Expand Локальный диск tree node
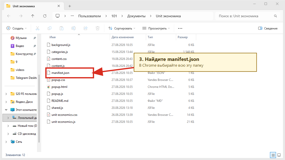Viewport: 285px width, 160px height. (x=8, y=118)
